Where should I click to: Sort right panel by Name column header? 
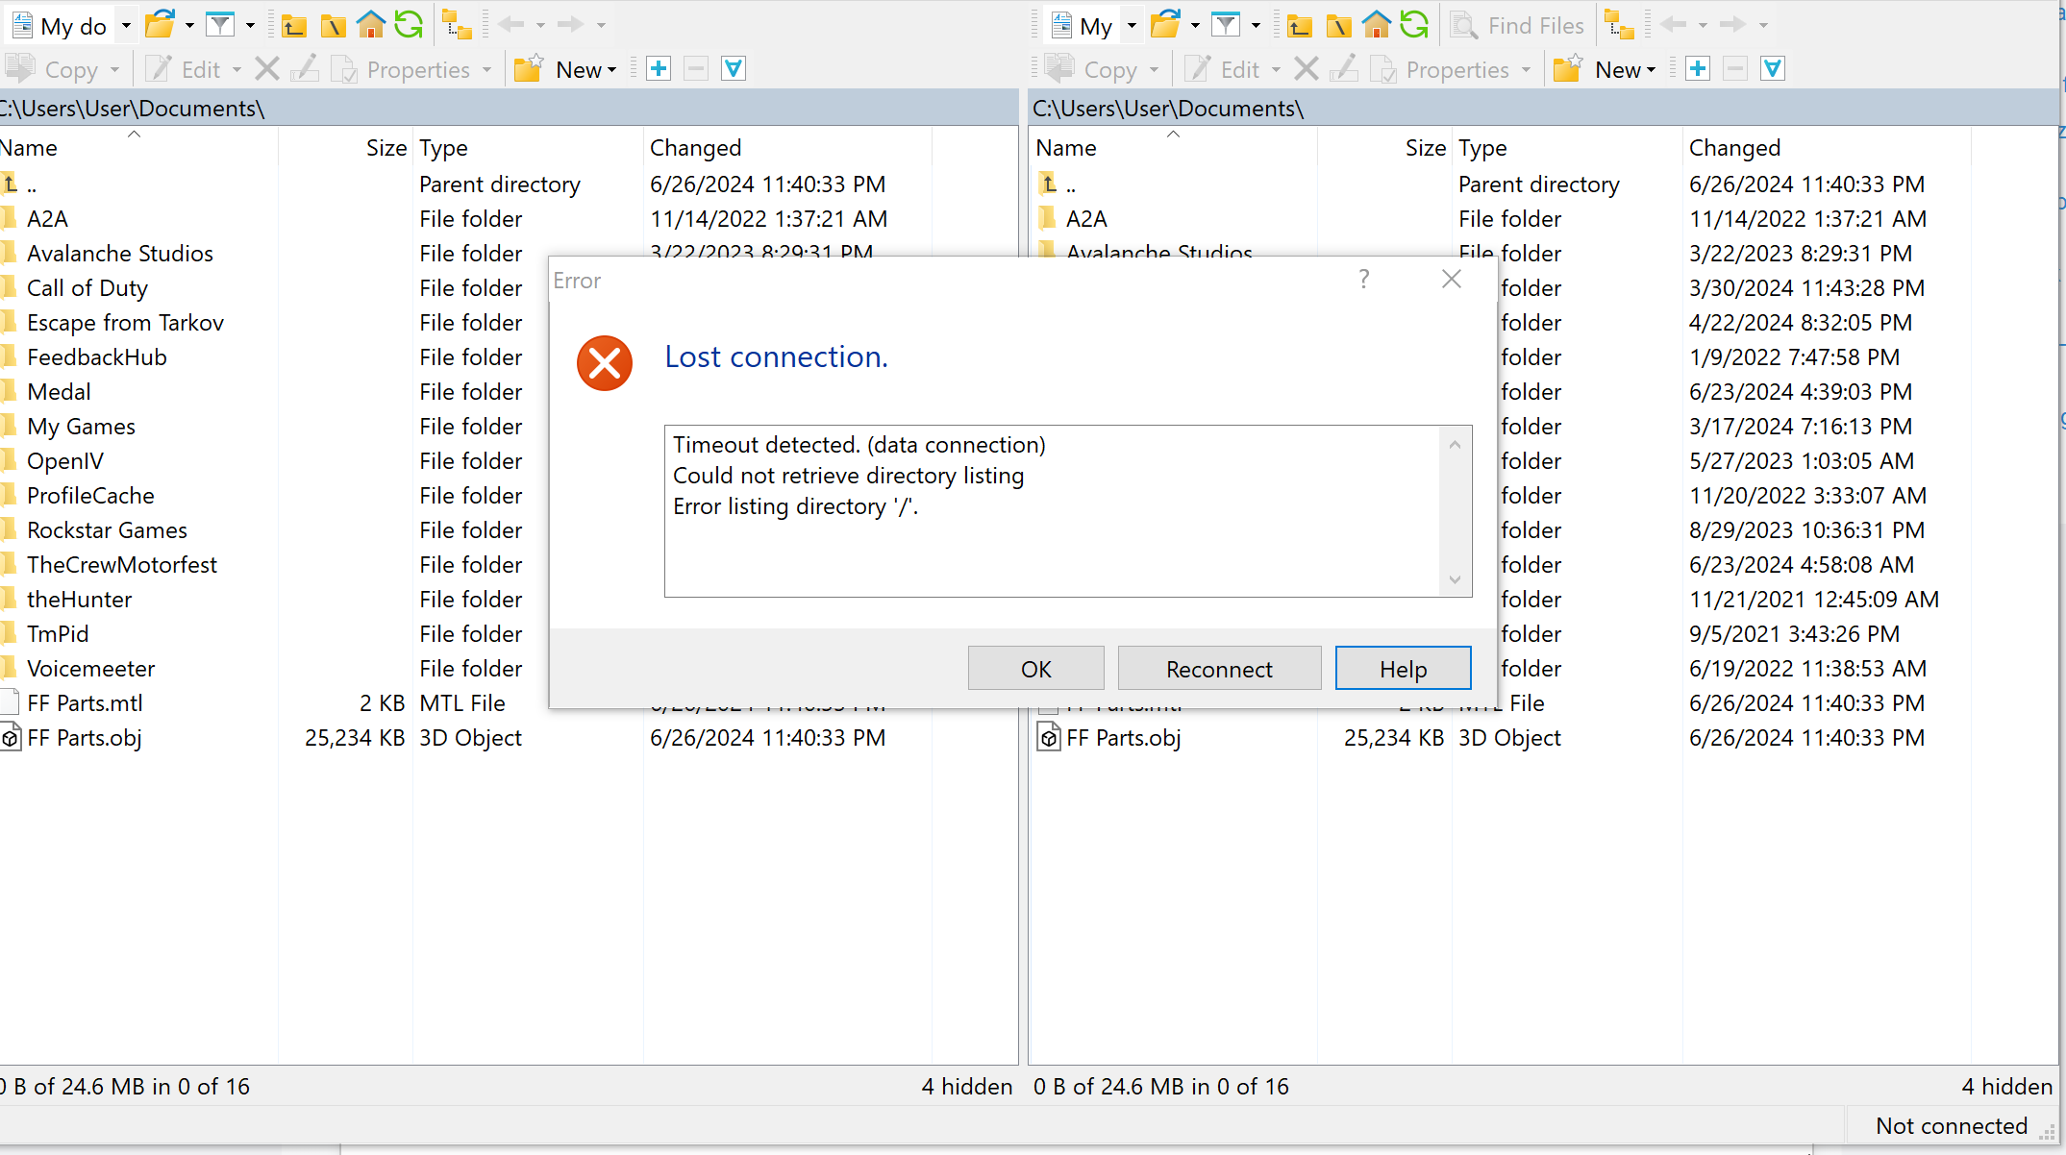(x=1066, y=148)
